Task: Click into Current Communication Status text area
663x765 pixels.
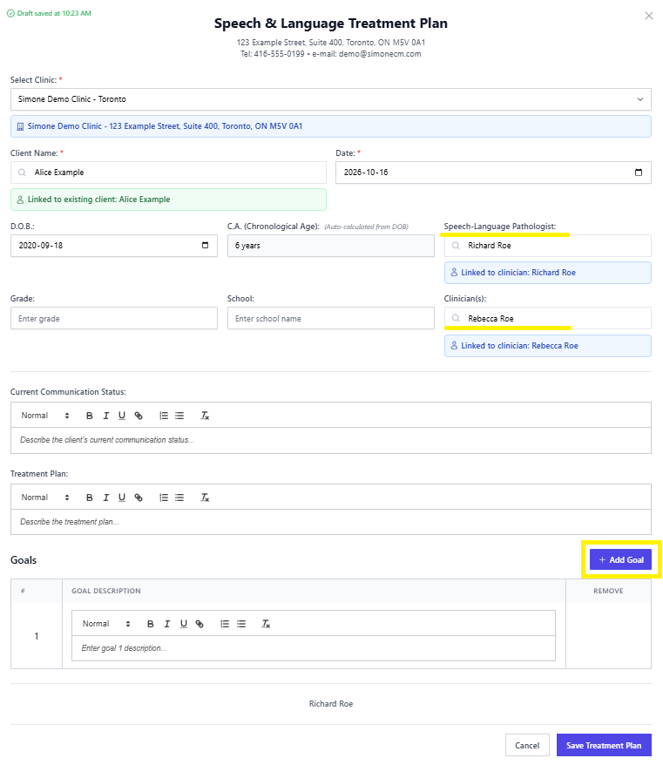Action: coord(331,440)
